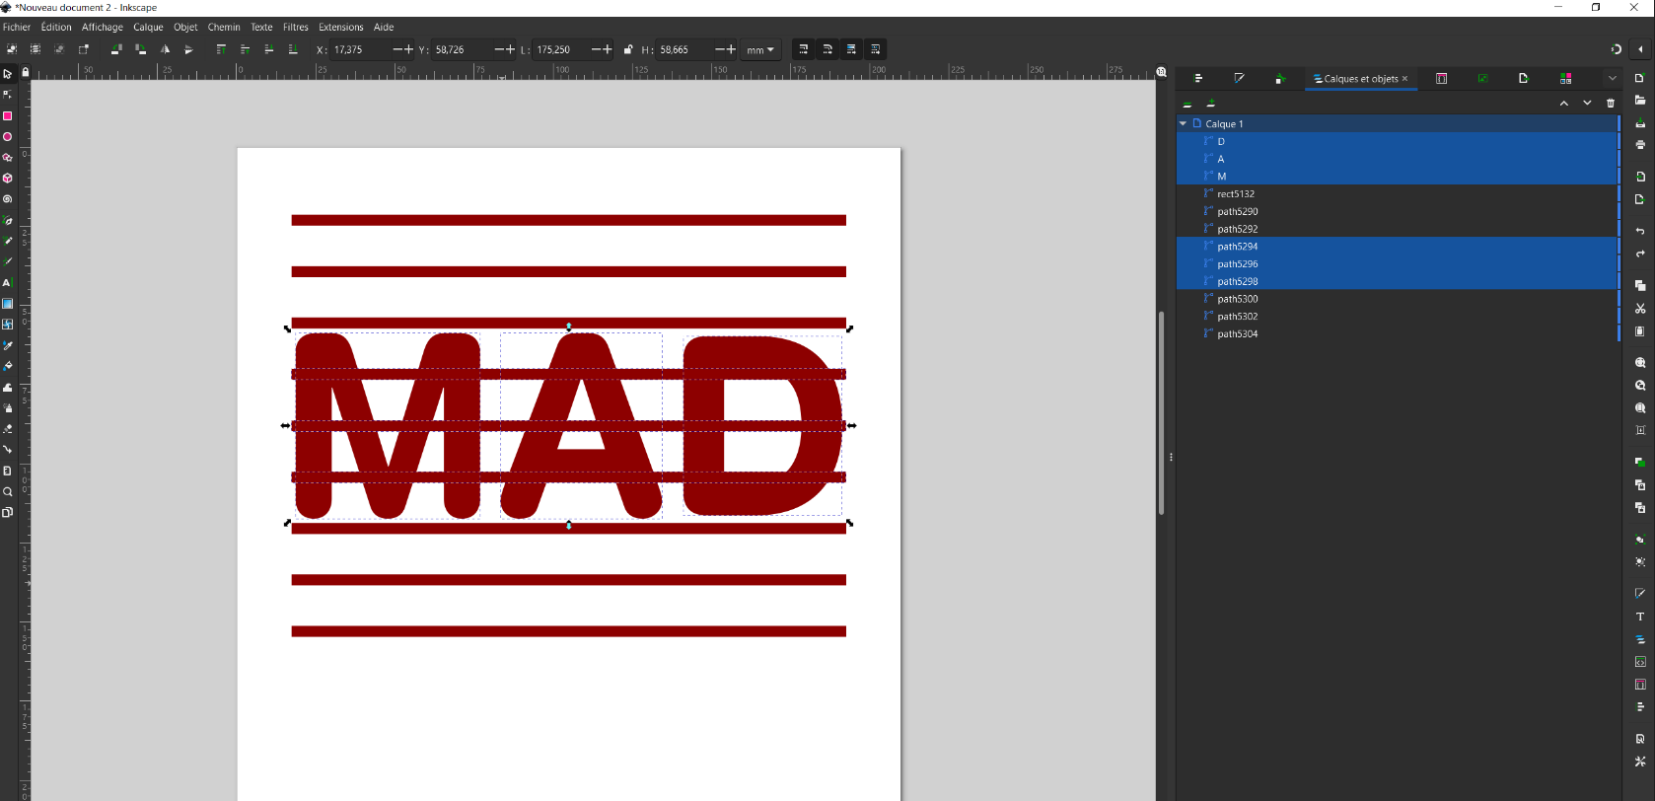Viewport: 1655px width, 801px height.
Task: Toggle move patterns with object option
Action: click(x=875, y=49)
